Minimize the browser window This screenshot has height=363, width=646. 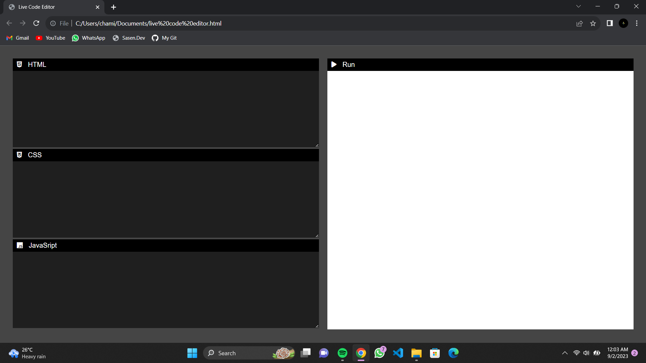coord(598,6)
